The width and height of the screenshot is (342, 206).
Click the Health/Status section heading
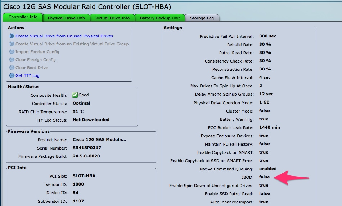click(23, 87)
